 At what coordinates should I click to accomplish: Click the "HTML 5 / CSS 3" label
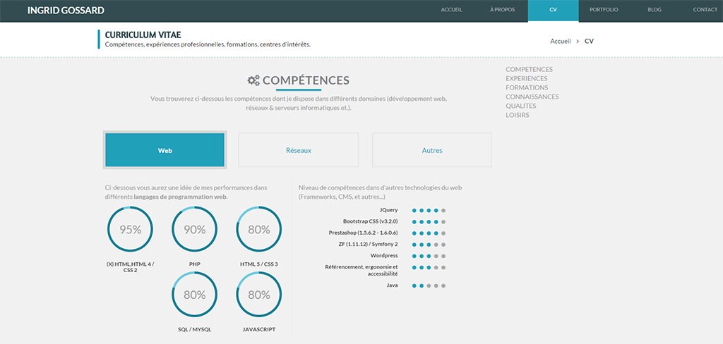[259, 264]
